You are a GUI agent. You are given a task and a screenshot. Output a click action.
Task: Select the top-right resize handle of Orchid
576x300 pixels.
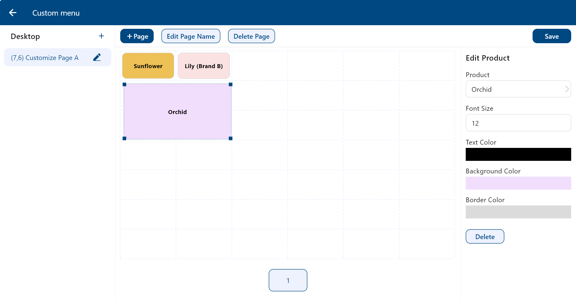click(x=231, y=85)
